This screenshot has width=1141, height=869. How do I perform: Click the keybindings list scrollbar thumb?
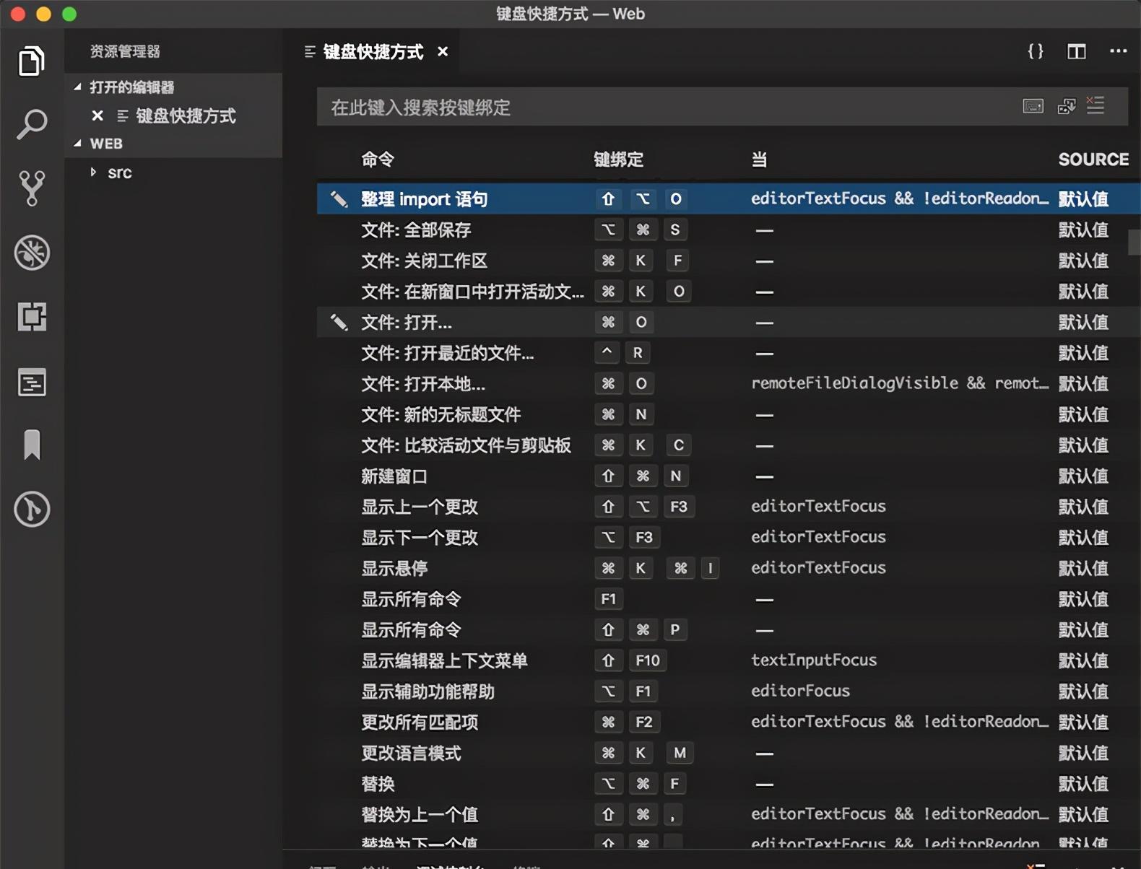(x=1135, y=242)
